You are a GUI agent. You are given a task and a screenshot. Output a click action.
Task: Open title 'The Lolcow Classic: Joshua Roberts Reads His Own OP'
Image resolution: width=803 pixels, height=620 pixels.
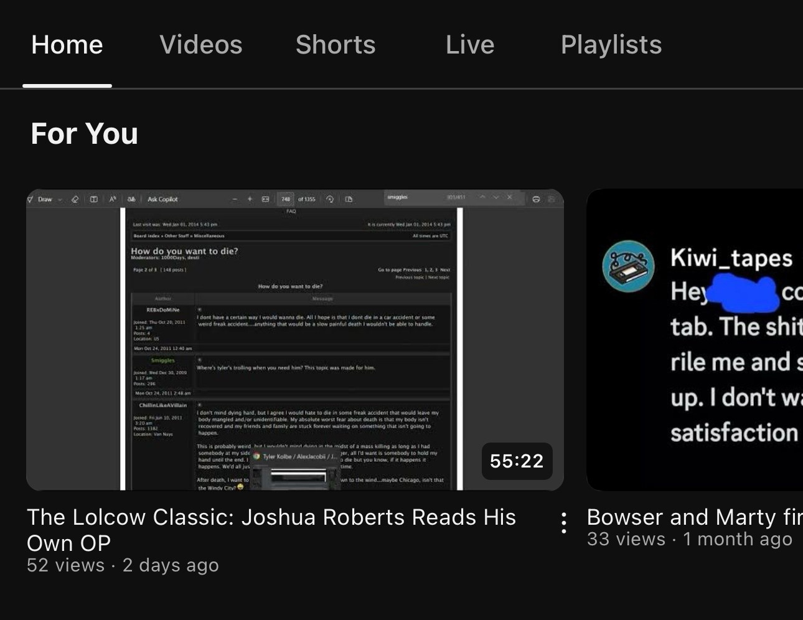click(x=271, y=530)
